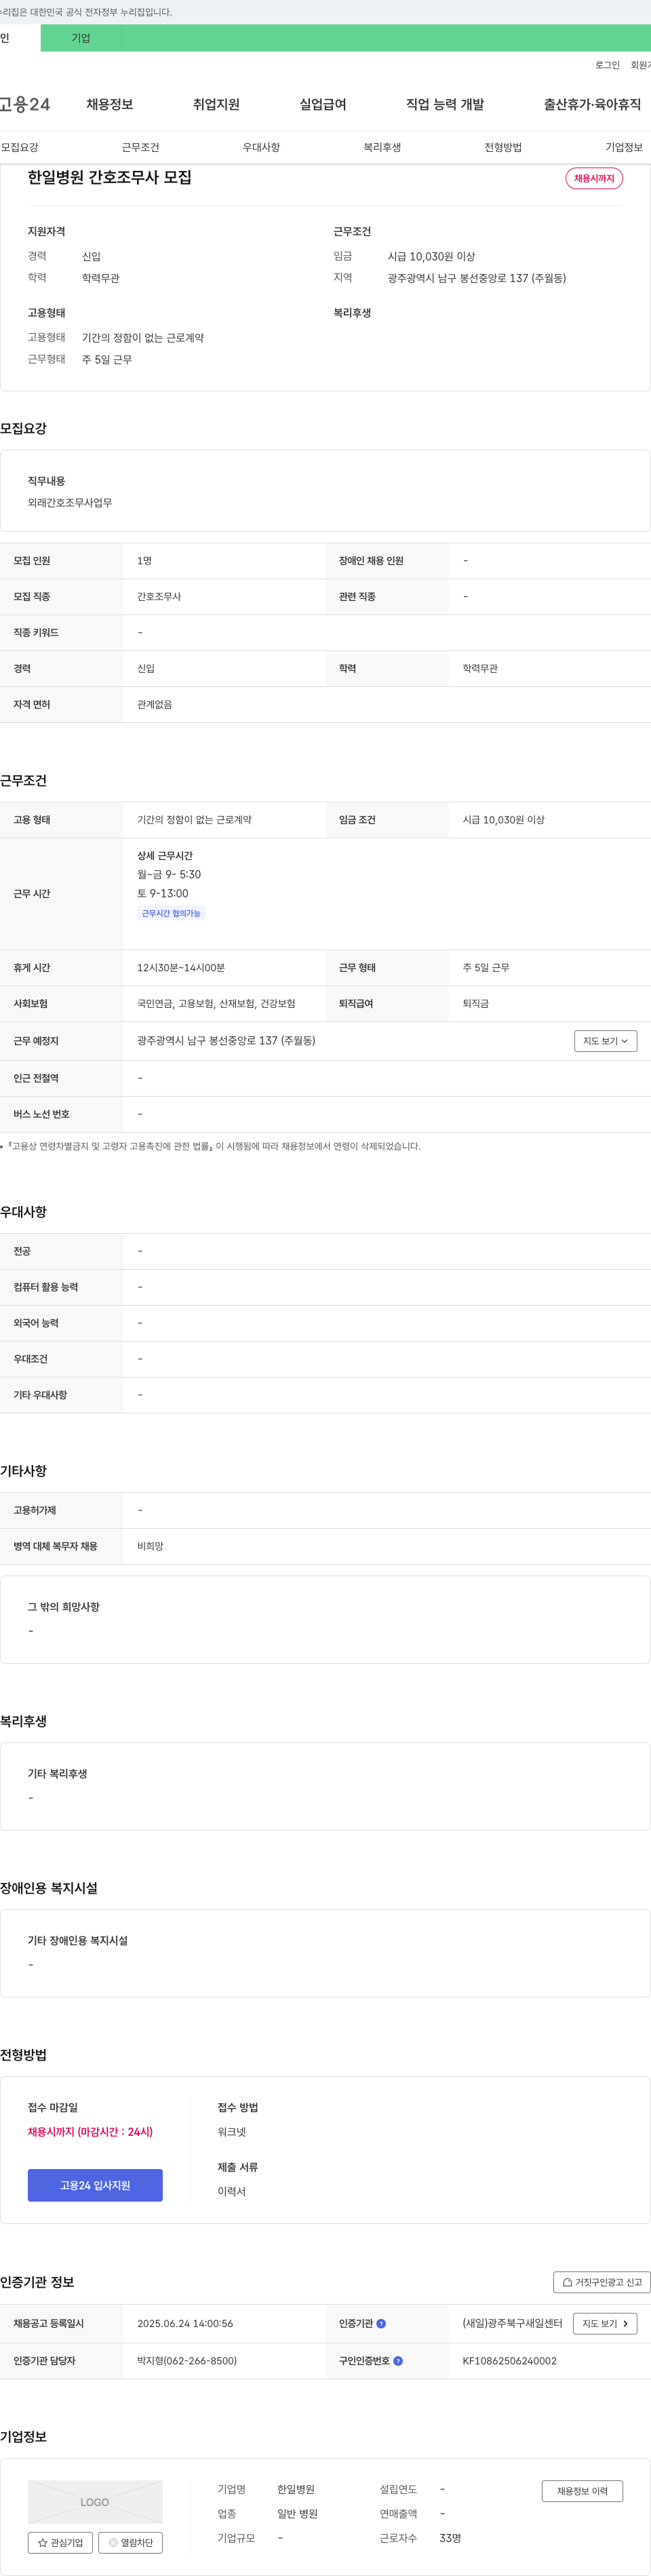This screenshot has width=651, height=2576.
Task: Expand 지도 보기 for 근무 예정지
Action: 605,1041
